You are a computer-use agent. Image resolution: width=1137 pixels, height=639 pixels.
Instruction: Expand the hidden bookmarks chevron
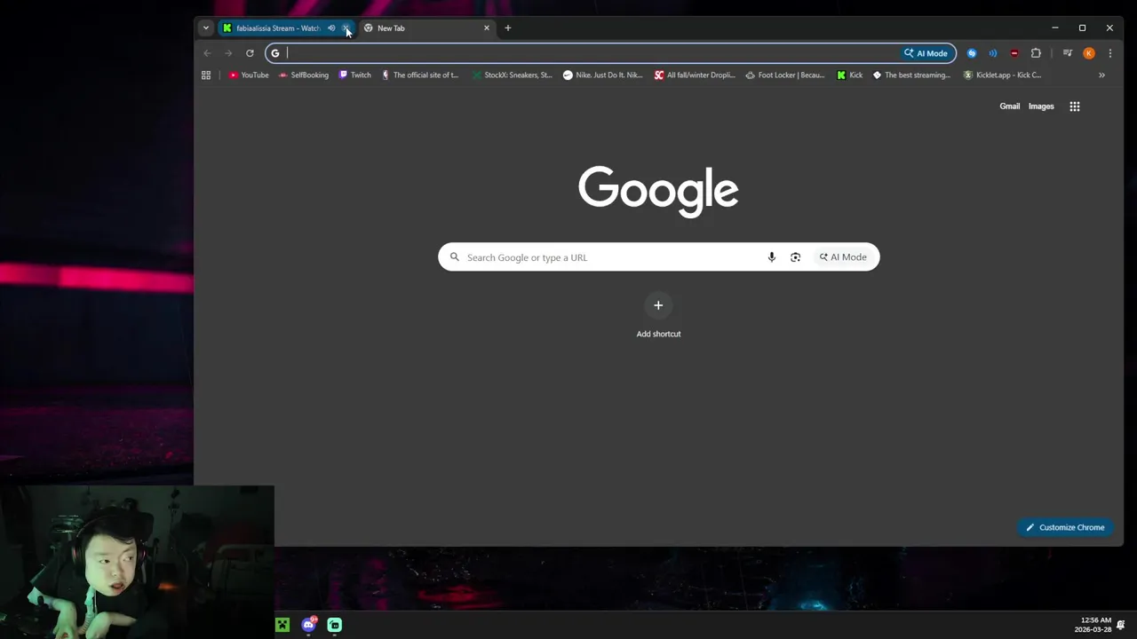[1101, 75]
